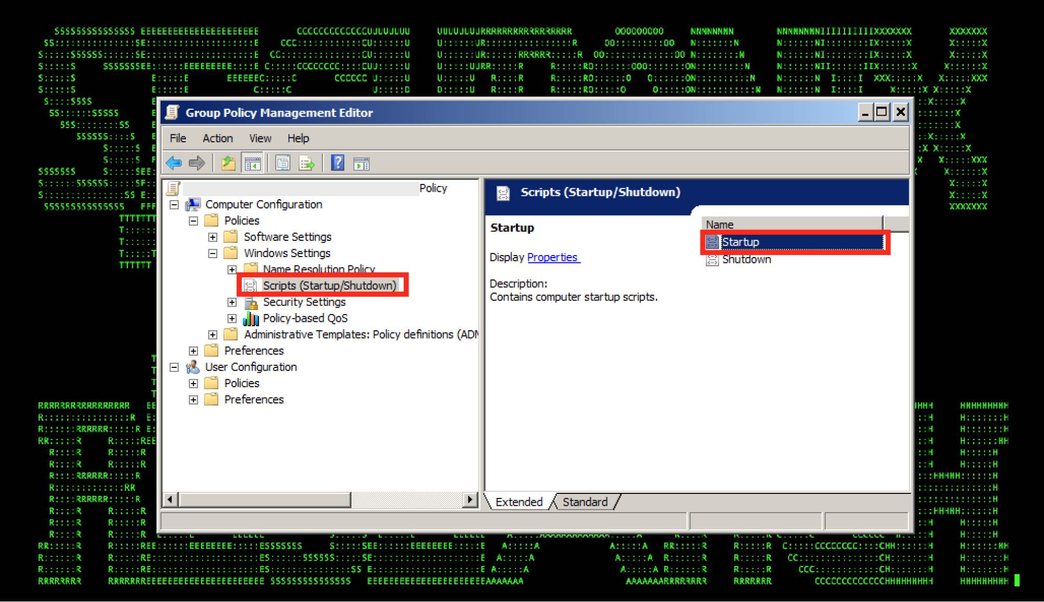Select the Policy-based QoS tree node
1044x602 pixels.
click(305, 318)
